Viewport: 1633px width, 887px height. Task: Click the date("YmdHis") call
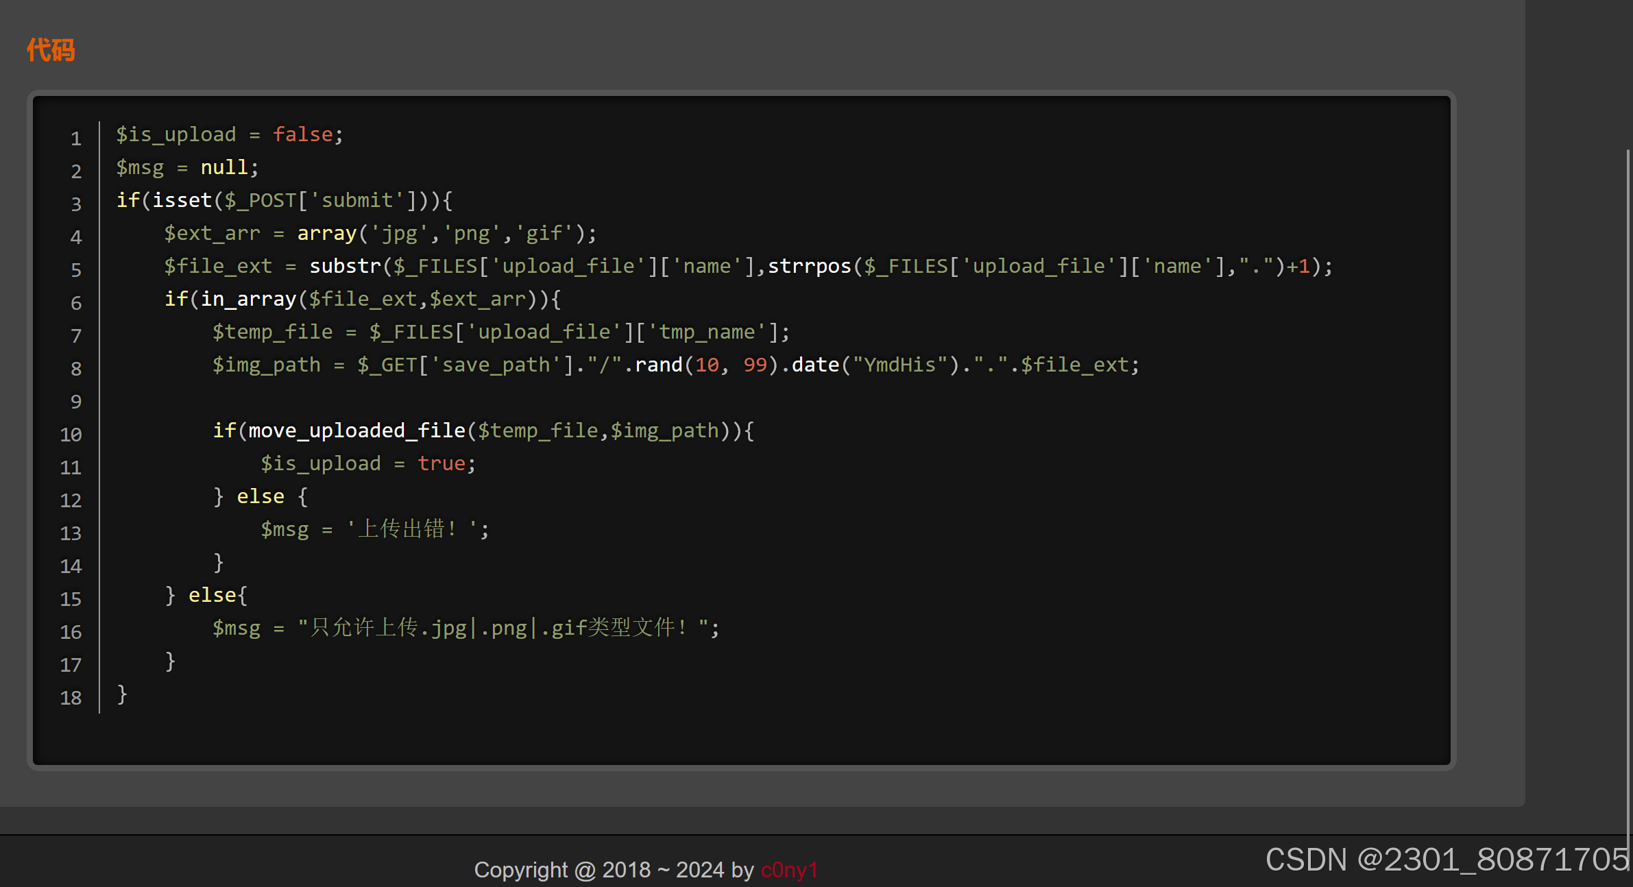point(875,365)
